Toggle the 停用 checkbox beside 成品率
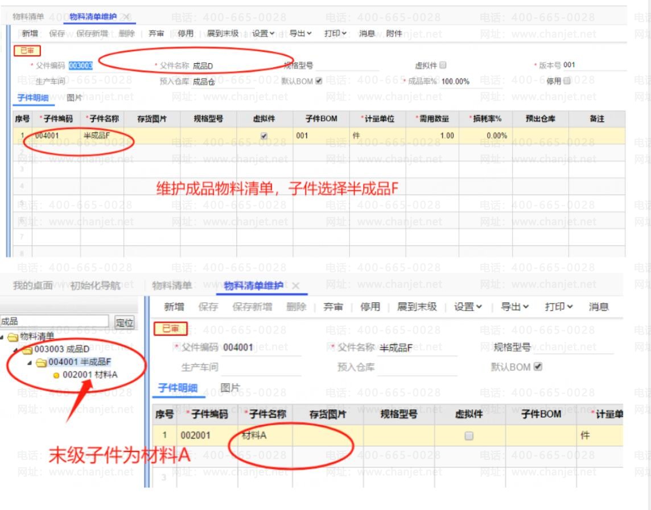 (567, 81)
